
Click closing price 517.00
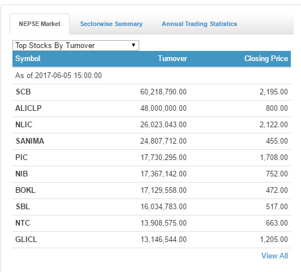(x=277, y=206)
